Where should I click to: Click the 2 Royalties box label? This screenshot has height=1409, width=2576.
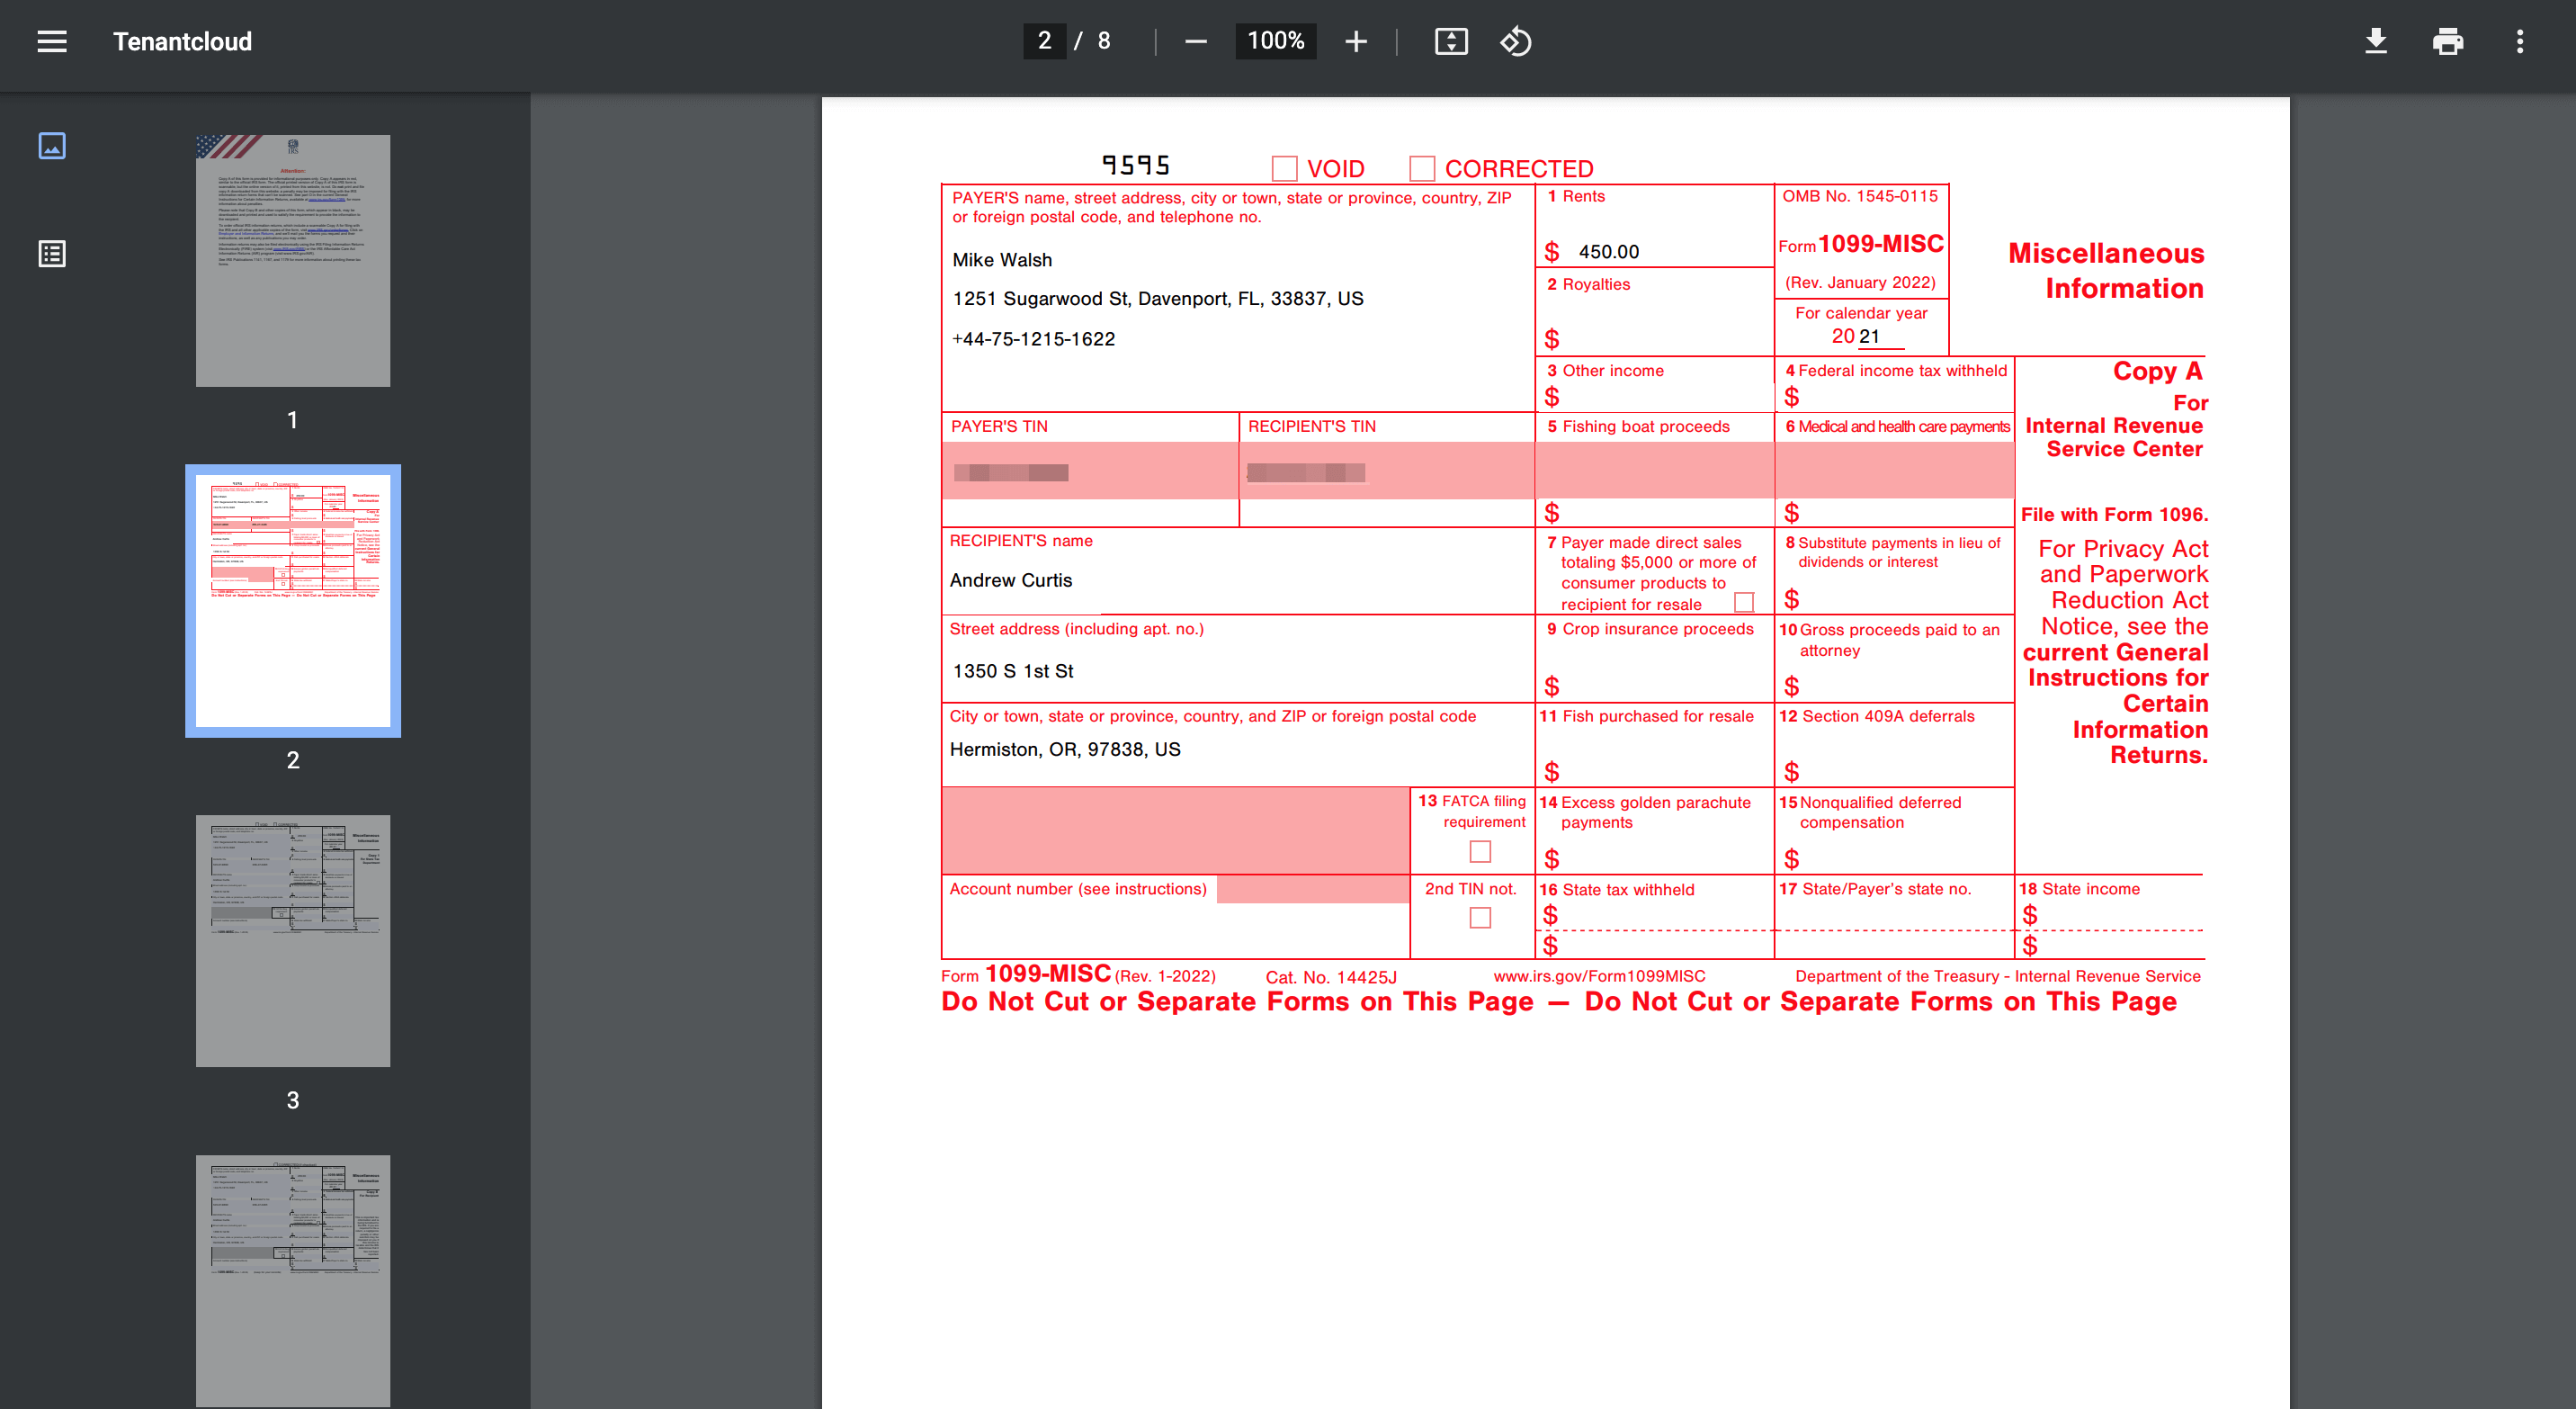point(1588,284)
